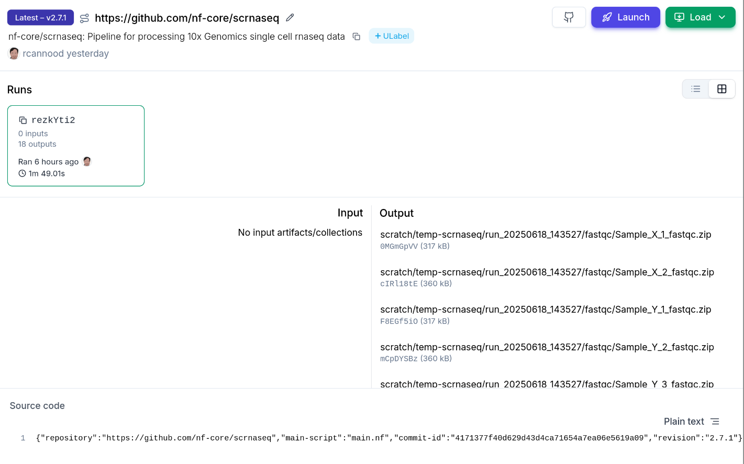The image size is (744, 464).
Task: Copy the run ID rezkYti2
Action: pyautogui.click(x=23, y=120)
